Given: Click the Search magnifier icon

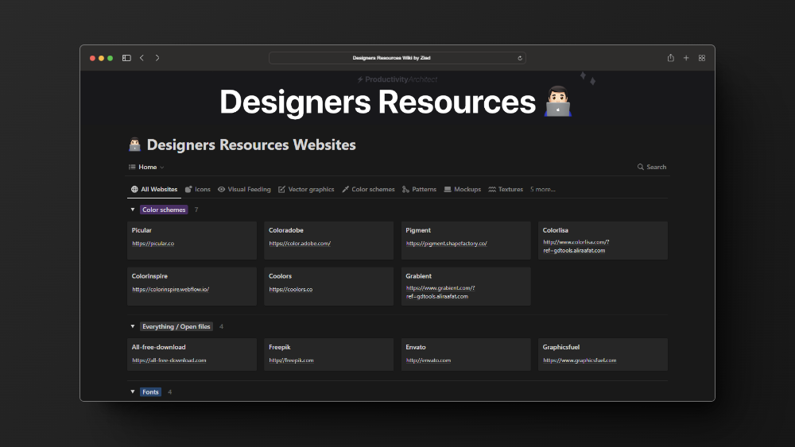Looking at the screenshot, I should [640, 167].
